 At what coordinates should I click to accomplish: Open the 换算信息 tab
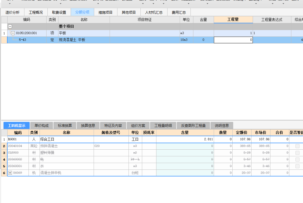pyautogui.click(x=88, y=126)
